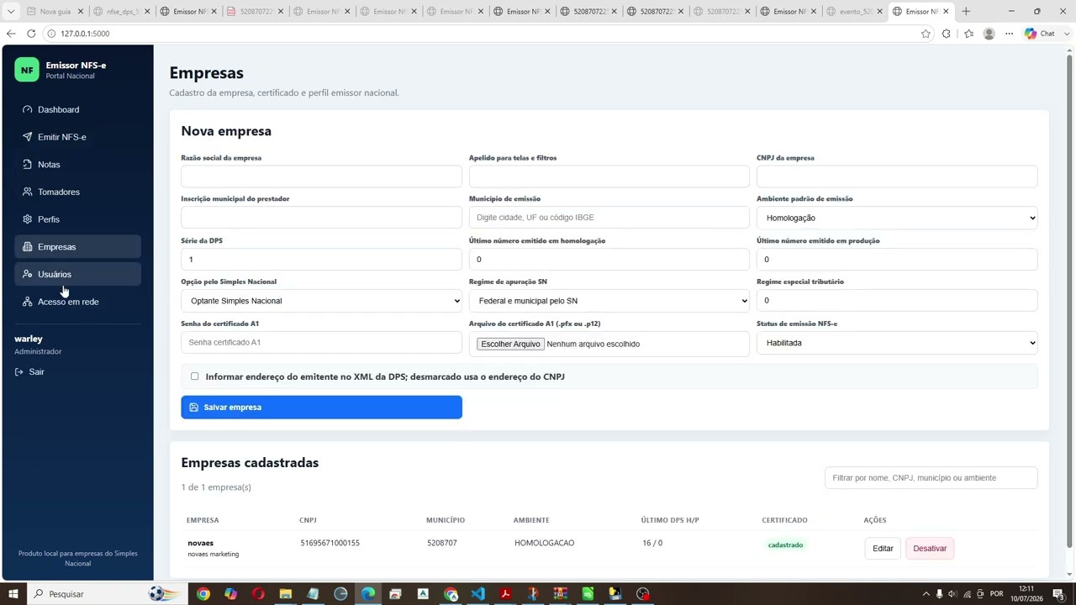Screen dimensions: 1076x605
Task: Open Opera from the taskbar
Action: click(x=258, y=594)
